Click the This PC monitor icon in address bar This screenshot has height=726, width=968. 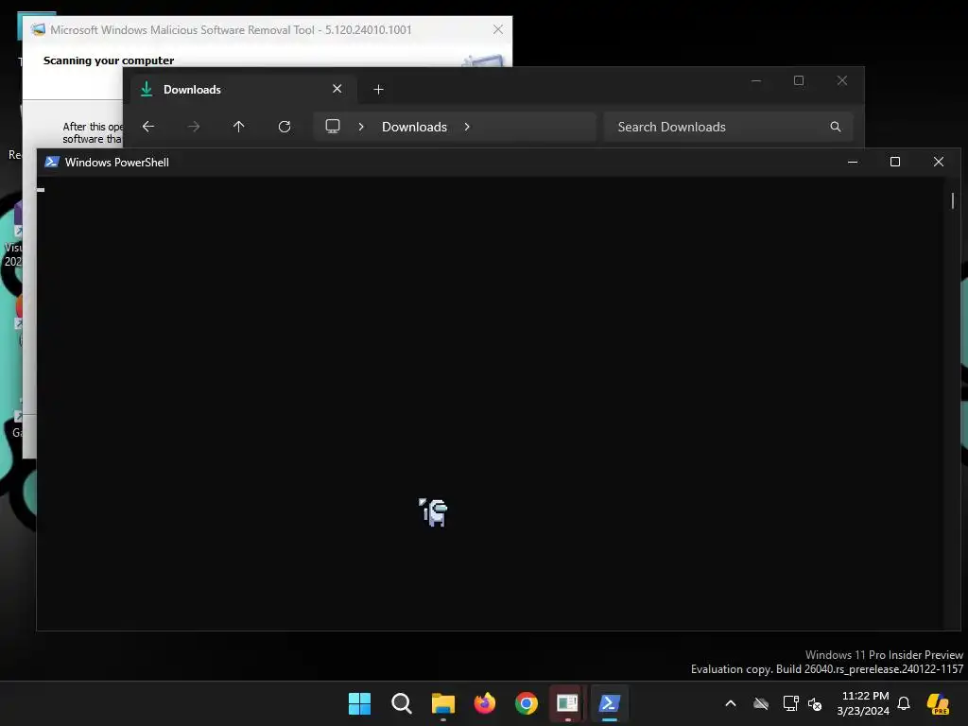tap(333, 127)
